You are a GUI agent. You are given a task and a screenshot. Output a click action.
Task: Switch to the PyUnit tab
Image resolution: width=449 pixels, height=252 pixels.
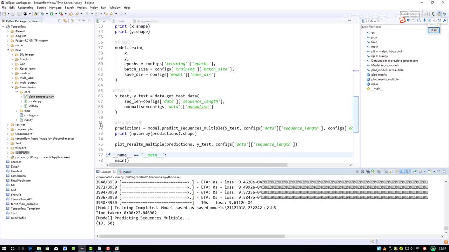click(x=125, y=172)
